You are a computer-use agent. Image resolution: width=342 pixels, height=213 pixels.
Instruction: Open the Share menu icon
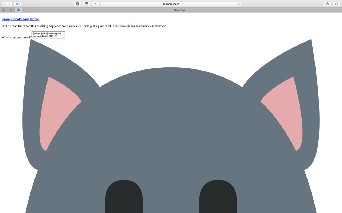point(327,4)
